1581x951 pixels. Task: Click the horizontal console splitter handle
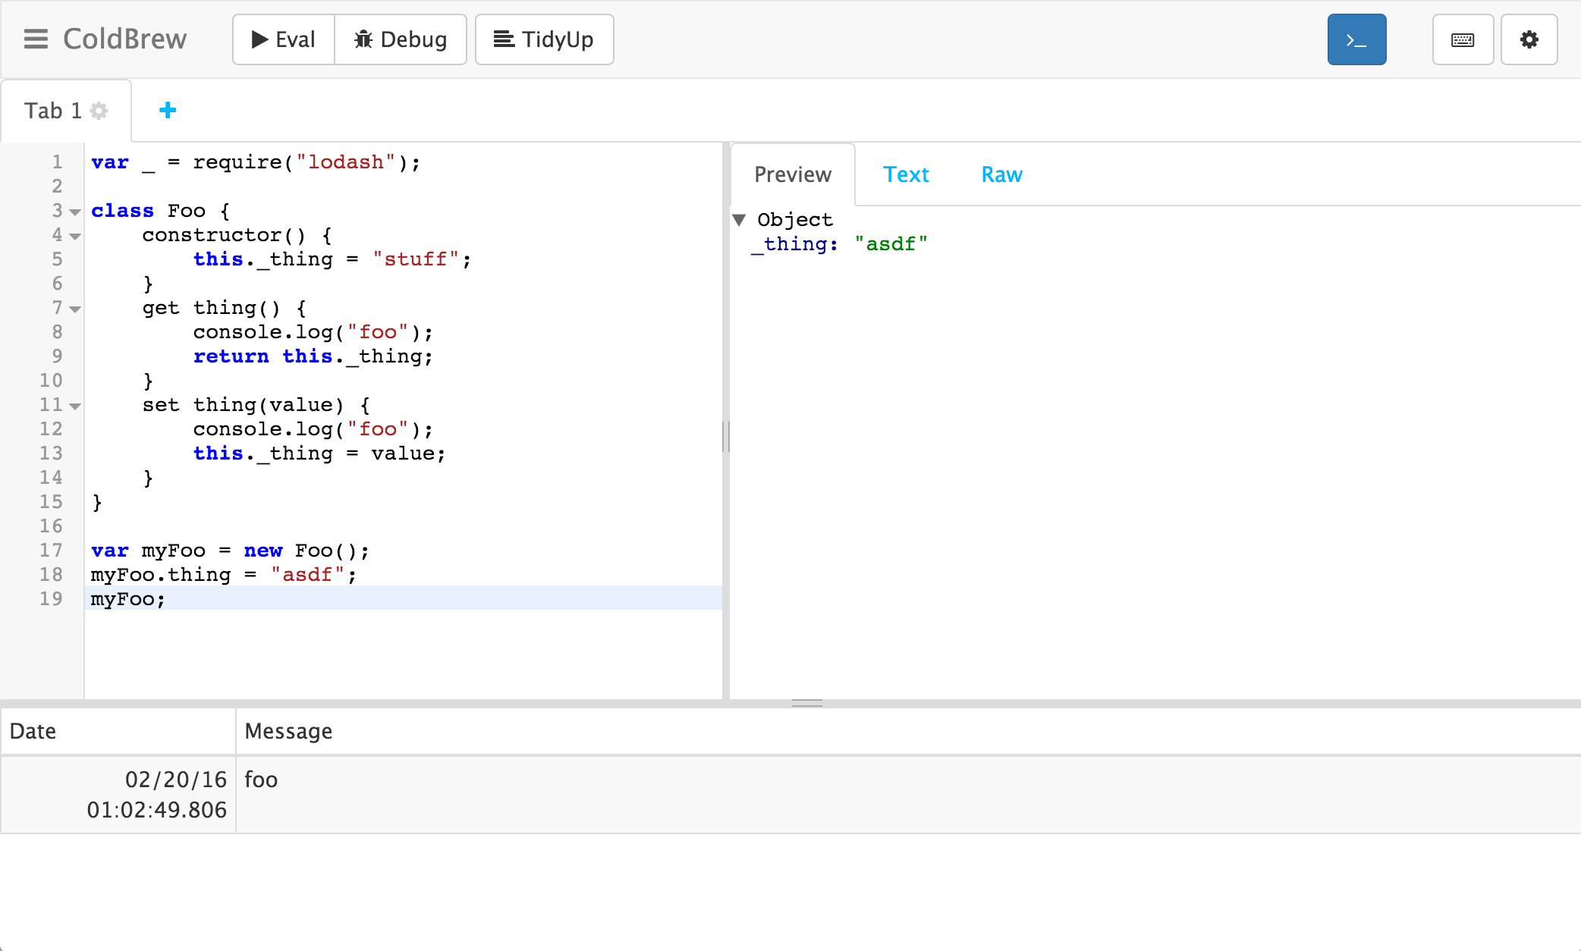[x=806, y=703]
